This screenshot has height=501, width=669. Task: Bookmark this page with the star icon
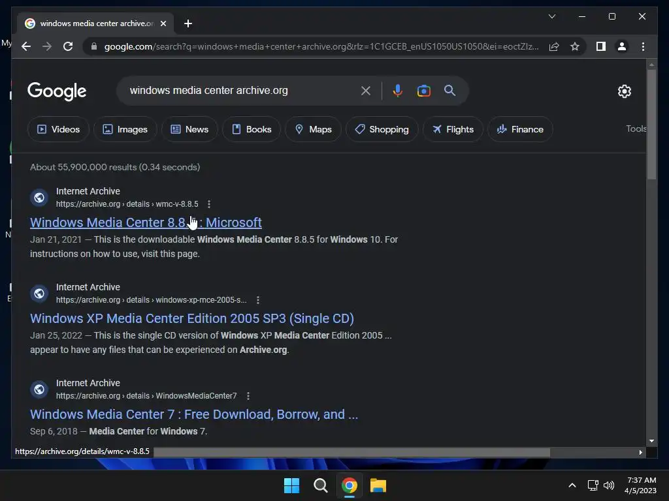pos(575,46)
